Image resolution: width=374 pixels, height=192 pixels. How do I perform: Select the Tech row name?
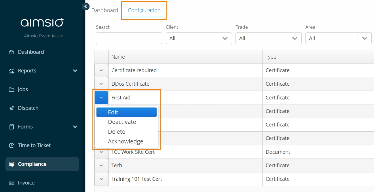pos(117,166)
